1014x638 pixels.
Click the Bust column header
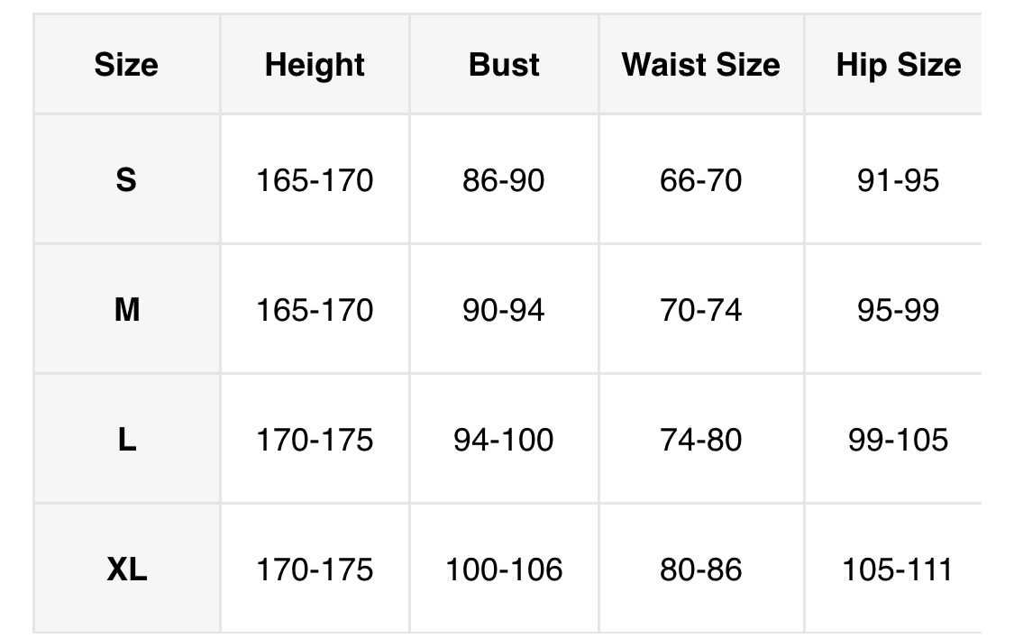(504, 65)
